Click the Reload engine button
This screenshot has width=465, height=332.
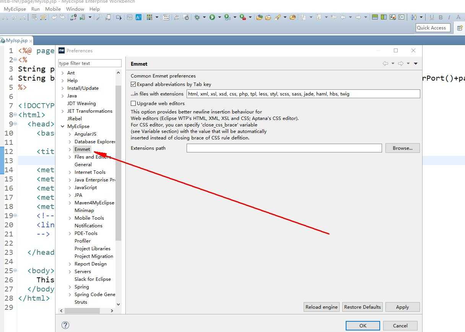[322, 307]
